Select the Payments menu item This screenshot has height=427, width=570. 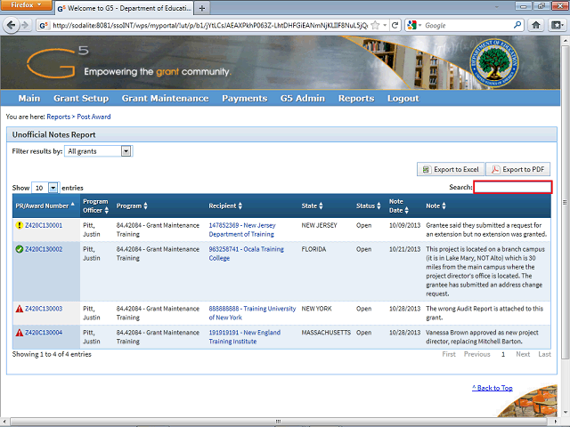(244, 99)
